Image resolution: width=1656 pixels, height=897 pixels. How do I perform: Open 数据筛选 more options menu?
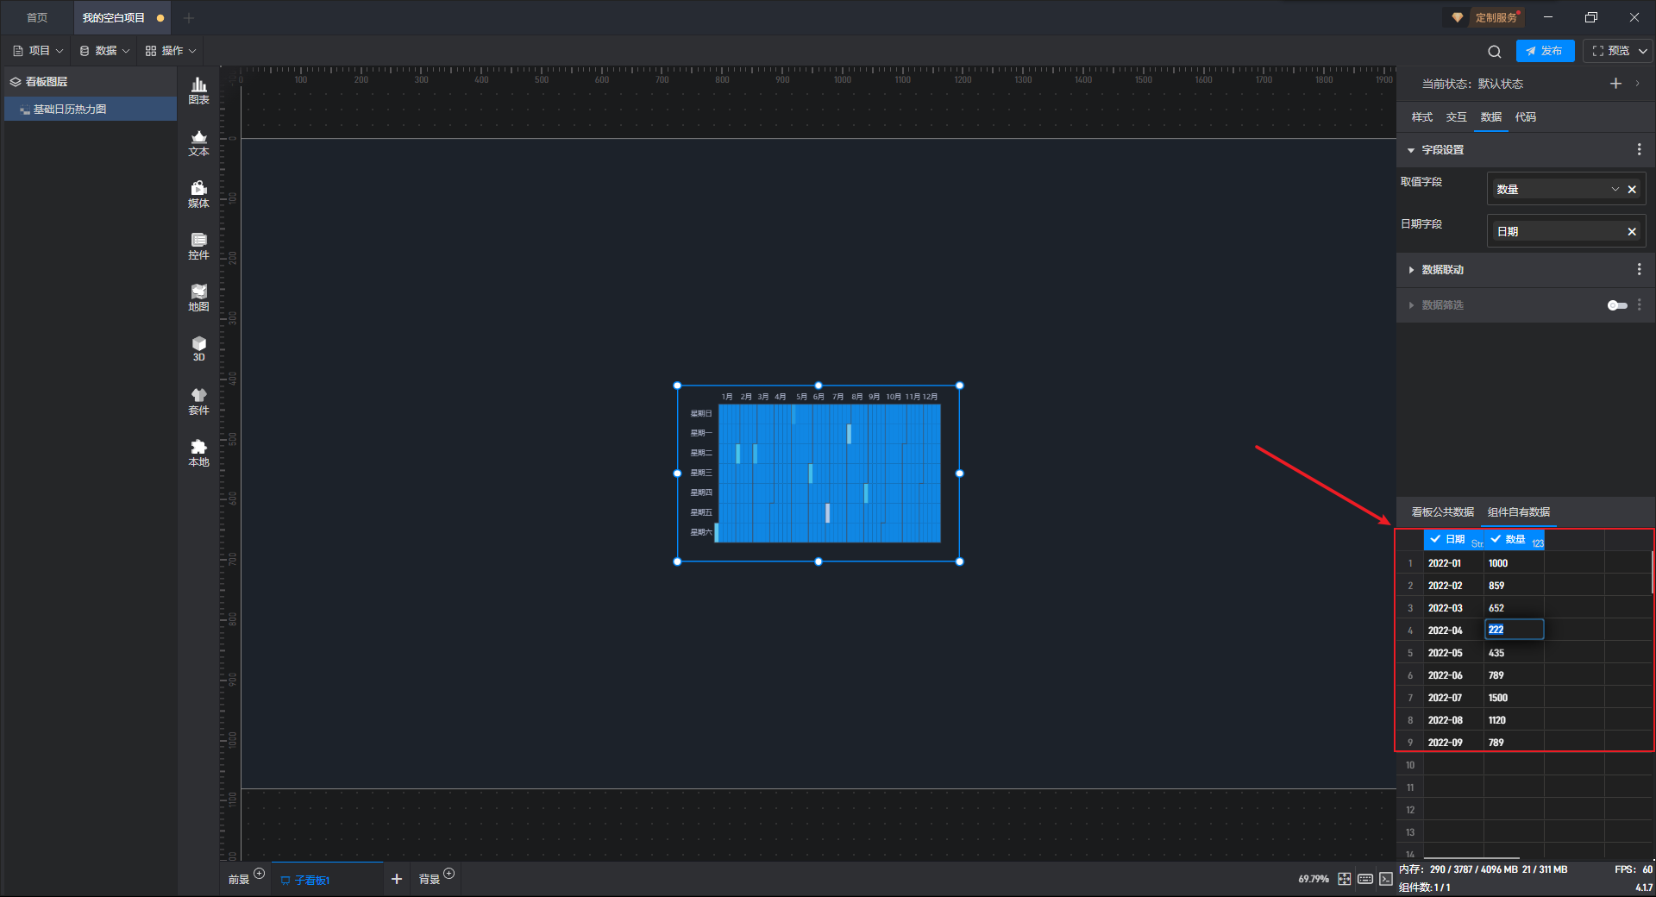[1639, 305]
